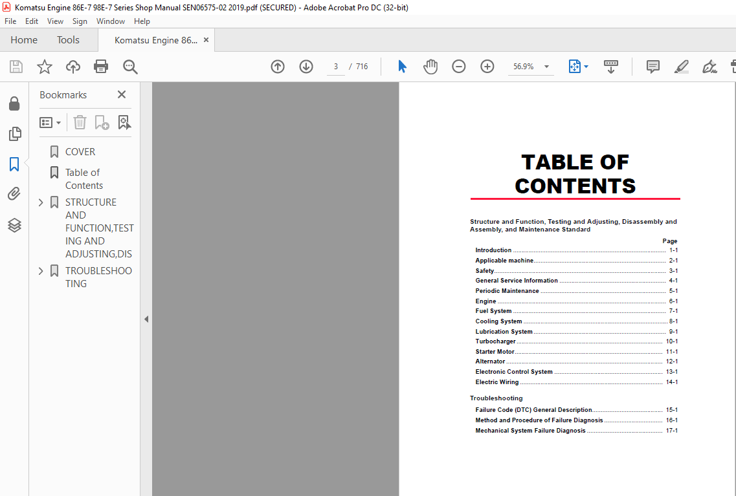
Task: Open the View menu
Action: pyautogui.click(x=55, y=21)
